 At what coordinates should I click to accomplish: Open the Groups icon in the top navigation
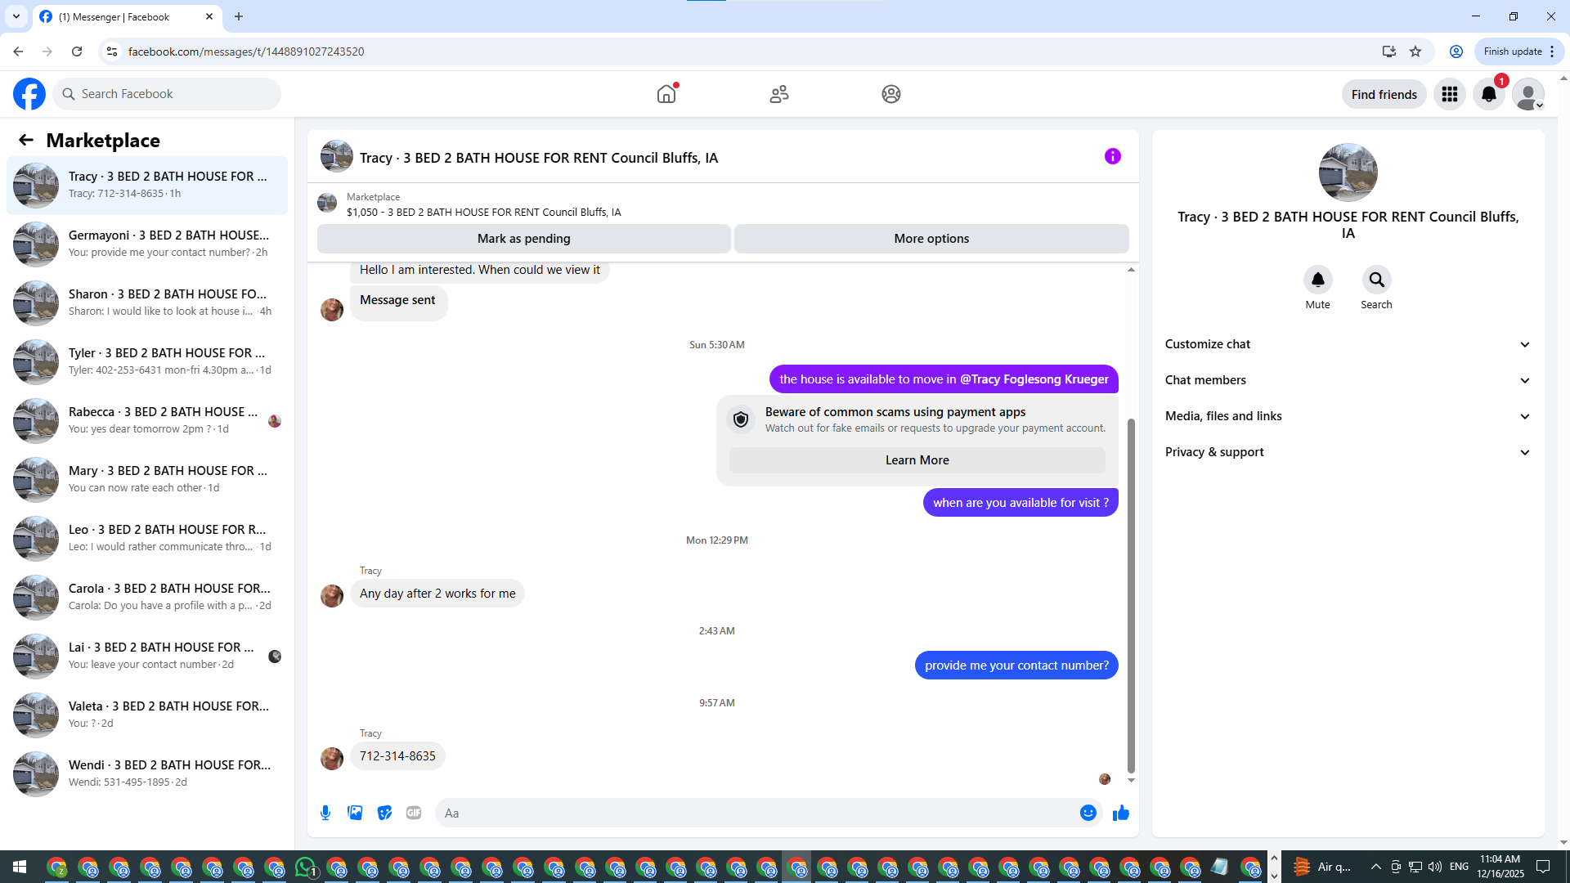click(891, 94)
